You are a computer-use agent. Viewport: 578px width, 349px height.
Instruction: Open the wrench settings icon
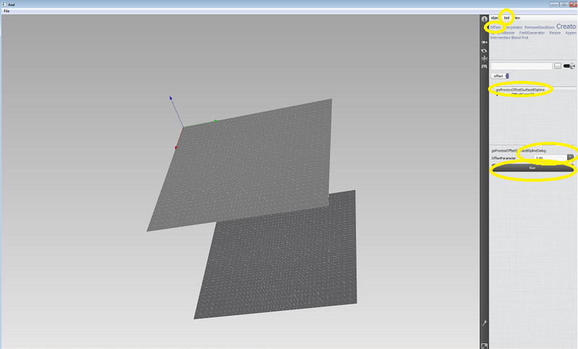coord(484,324)
